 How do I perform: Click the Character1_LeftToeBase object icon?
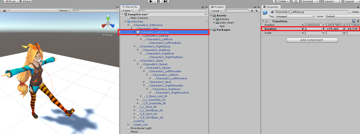click(148, 43)
